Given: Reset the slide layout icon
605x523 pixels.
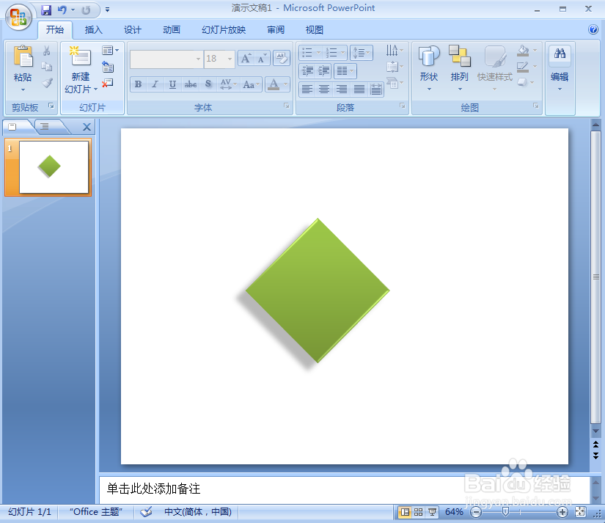Looking at the screenshot, I should point(108,67).
